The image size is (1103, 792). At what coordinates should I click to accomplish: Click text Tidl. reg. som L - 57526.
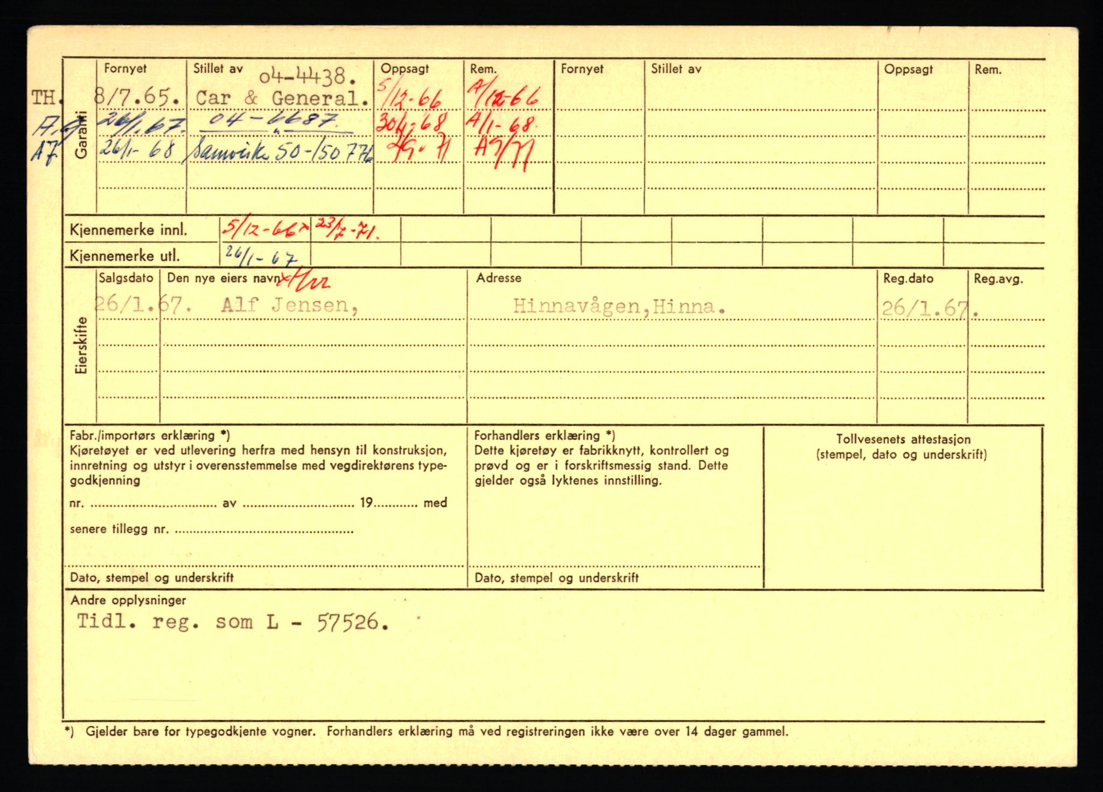[x=232, y=622]
